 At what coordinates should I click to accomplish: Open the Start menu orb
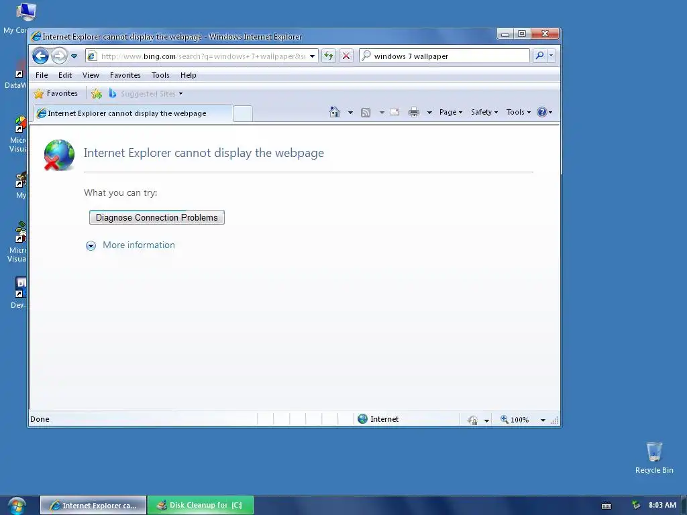17,506
